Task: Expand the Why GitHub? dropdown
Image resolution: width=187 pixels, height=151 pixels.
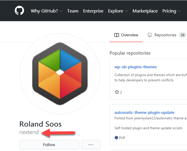Action: 46,11
